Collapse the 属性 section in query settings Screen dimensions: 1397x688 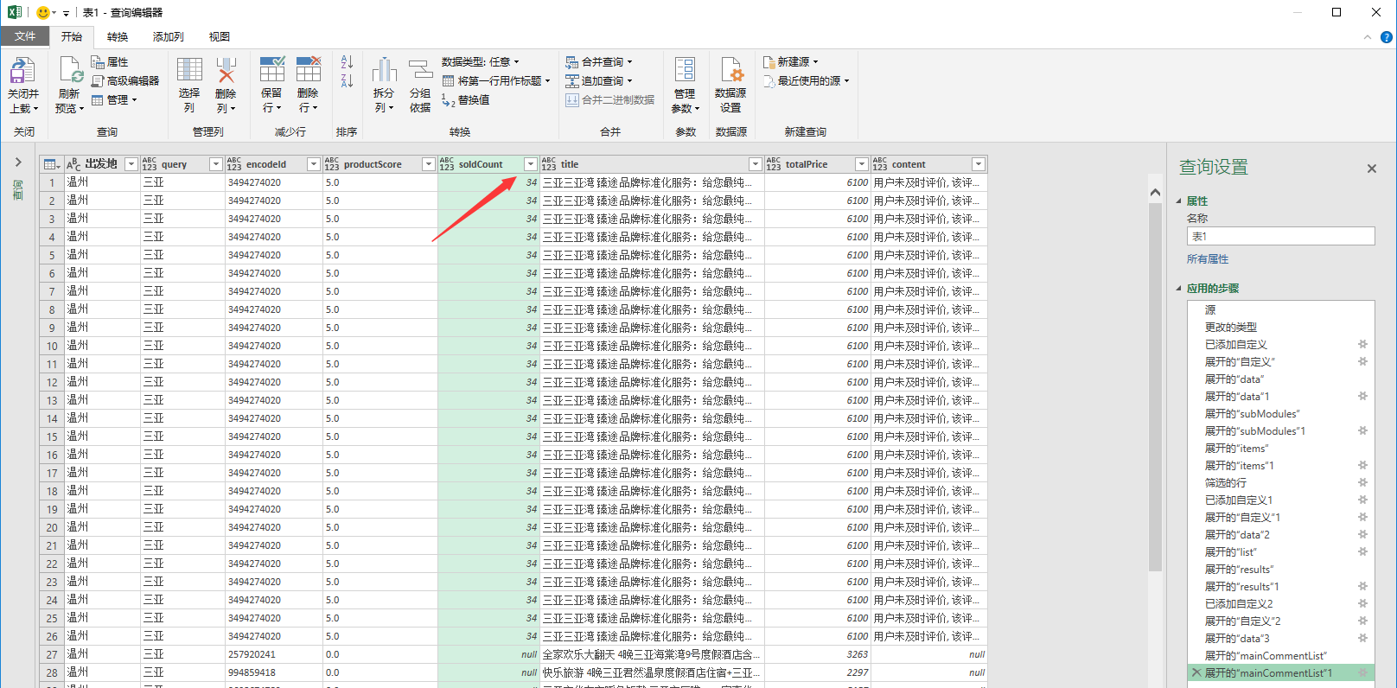pyautogui.click(x=1178, y=201)
